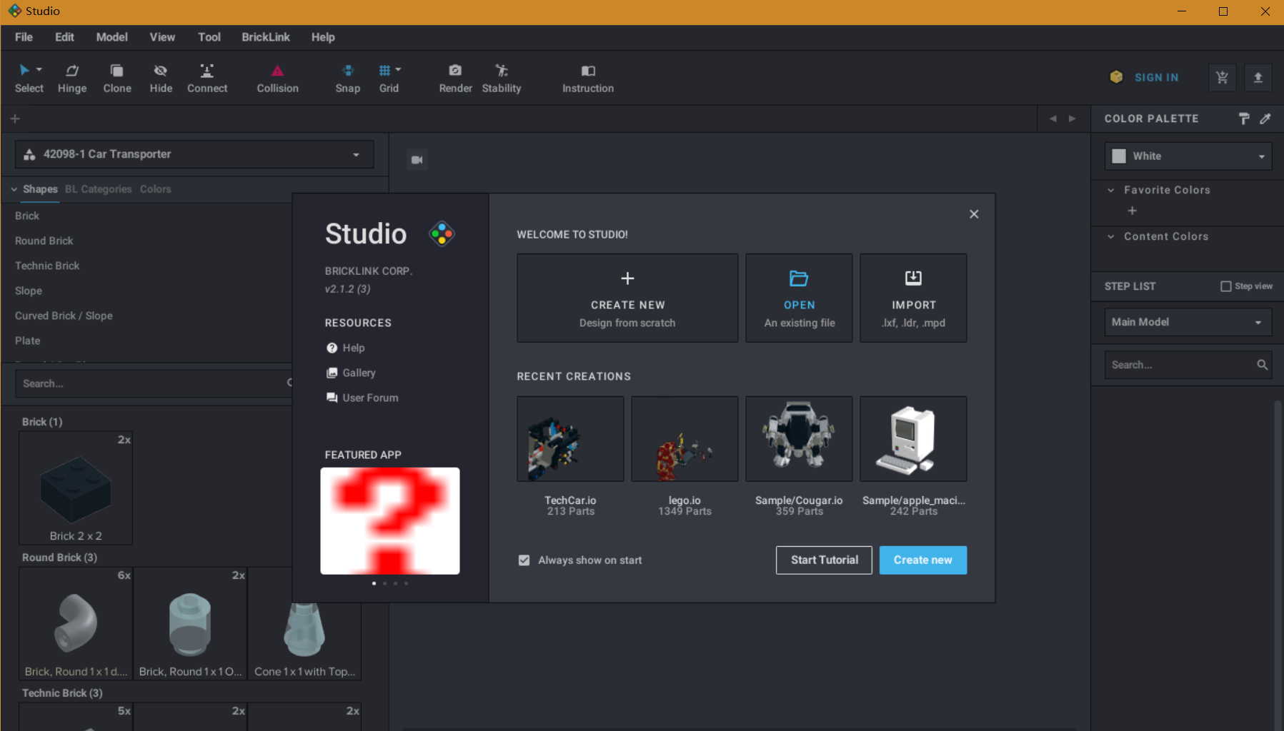Open the Tool menu
This screenshot has width=1284, height=731.
point(209,37)
